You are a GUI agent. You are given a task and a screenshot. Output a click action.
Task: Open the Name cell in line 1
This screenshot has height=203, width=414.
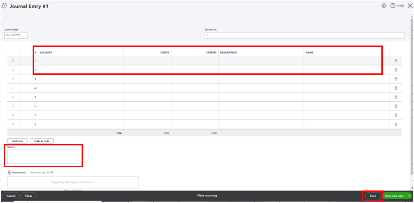point(347,61)
